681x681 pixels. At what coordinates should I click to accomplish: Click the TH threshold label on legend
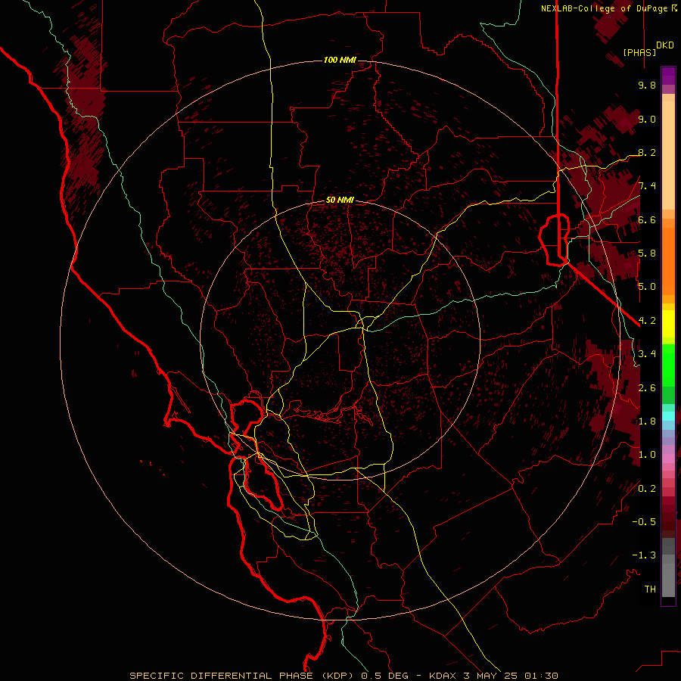point(650,589)
